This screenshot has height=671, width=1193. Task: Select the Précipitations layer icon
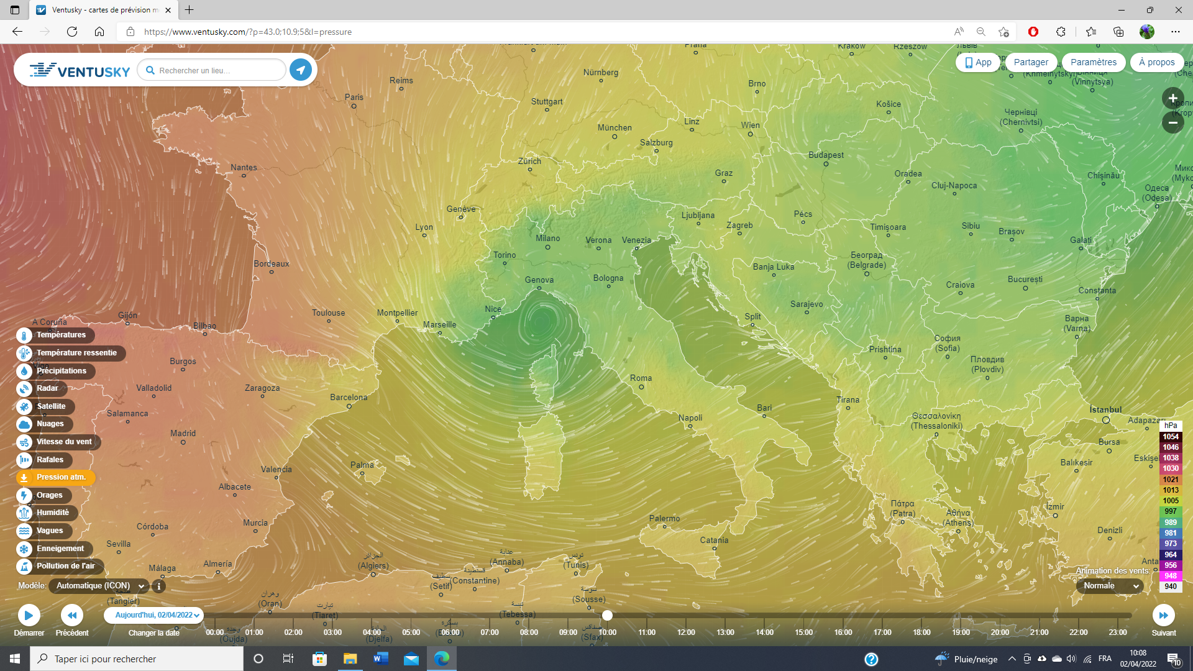[24, 372]
